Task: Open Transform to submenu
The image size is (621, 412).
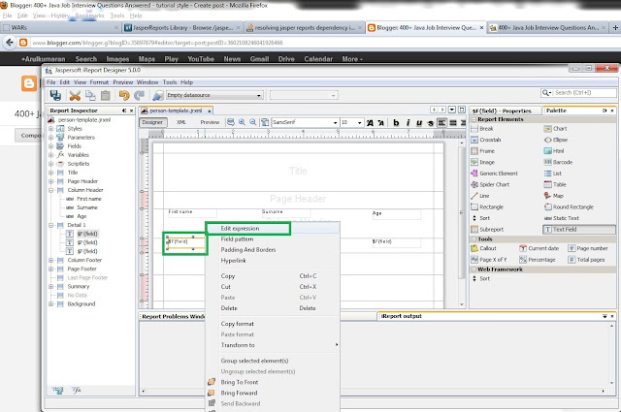Action: (273, 345)
